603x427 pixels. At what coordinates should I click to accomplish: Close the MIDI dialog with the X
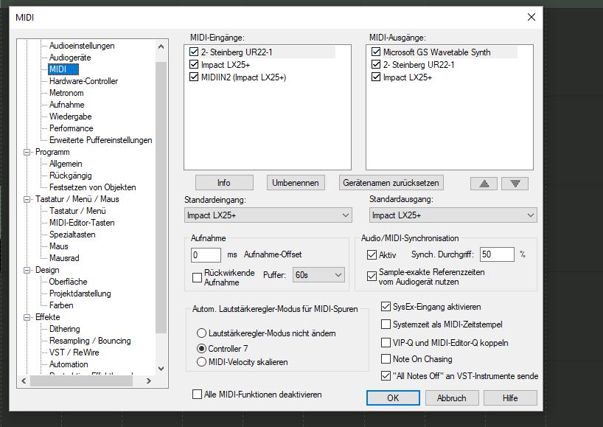point(531,17)
